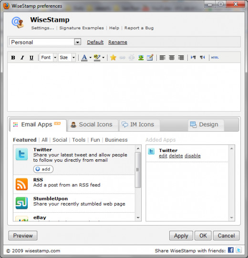Viewport: 248px width, 258px height.
Task: Add the Twitter app with add button
Action: pyautogui.click(x=43, y=169)
